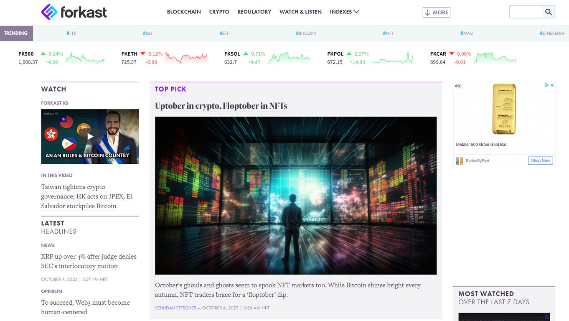This screenshot has width=569, height=321.
Task: Expand the INDEXES dropdown menu
Action: [x=345, y=12]
